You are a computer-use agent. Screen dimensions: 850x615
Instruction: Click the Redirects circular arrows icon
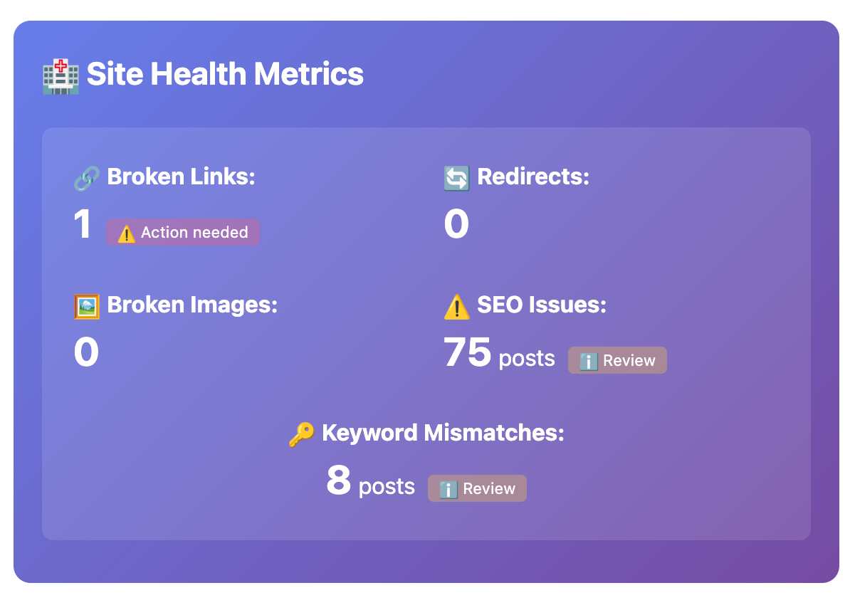456,178
